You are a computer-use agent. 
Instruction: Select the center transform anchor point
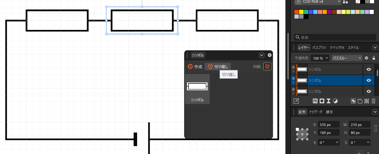pos(302,134)
